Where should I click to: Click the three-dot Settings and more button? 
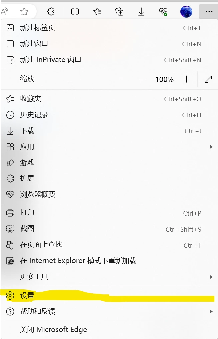click(209, 11)
